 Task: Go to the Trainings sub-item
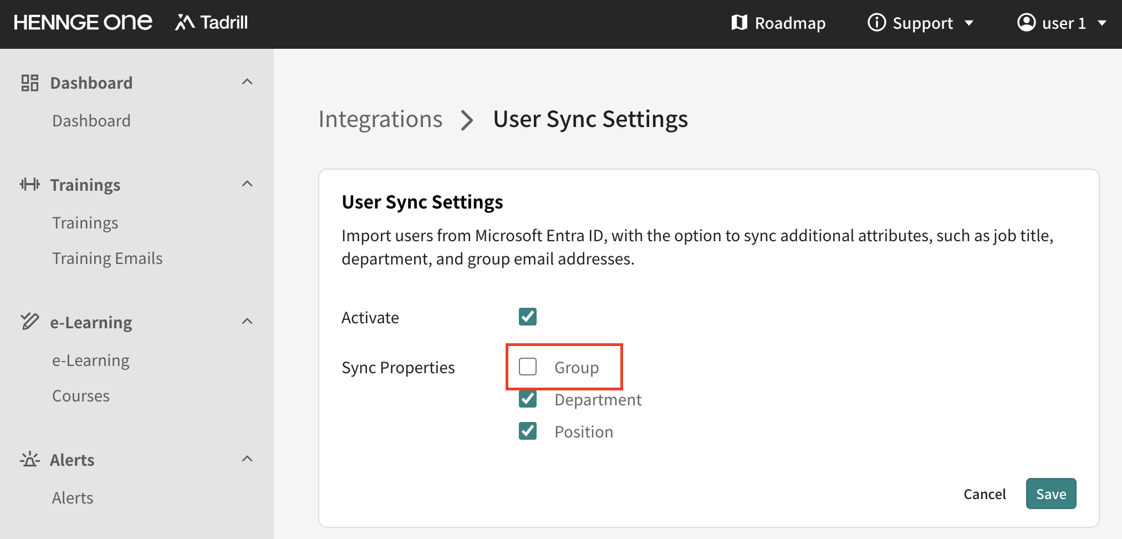coord(85,223)
